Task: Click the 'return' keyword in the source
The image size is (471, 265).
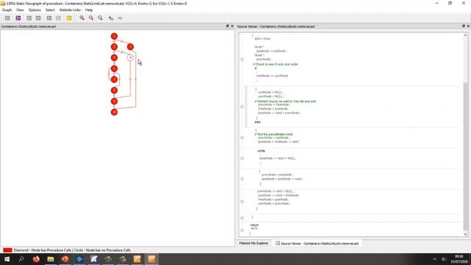Action: pos(254,225)
